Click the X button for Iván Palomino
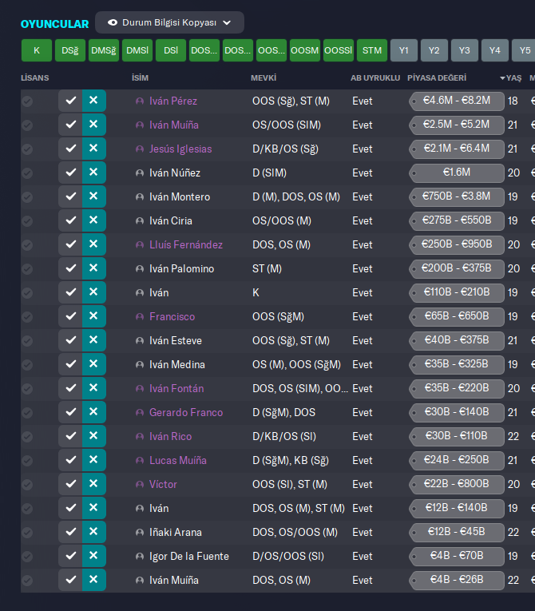The image size is (535, 611). [94, 268]
